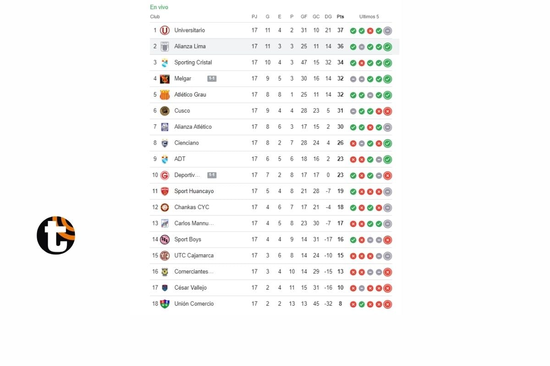Select the Unión Comercio crest
The image size is (550, 366).
[x=165, y=304]
